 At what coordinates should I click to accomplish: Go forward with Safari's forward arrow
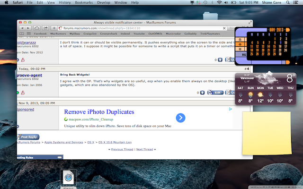tap(28, 28)
